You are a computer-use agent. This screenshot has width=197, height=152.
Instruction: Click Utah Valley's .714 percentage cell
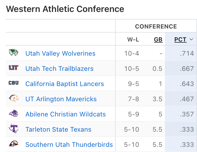pyautogui.click(x=187, y=53)
